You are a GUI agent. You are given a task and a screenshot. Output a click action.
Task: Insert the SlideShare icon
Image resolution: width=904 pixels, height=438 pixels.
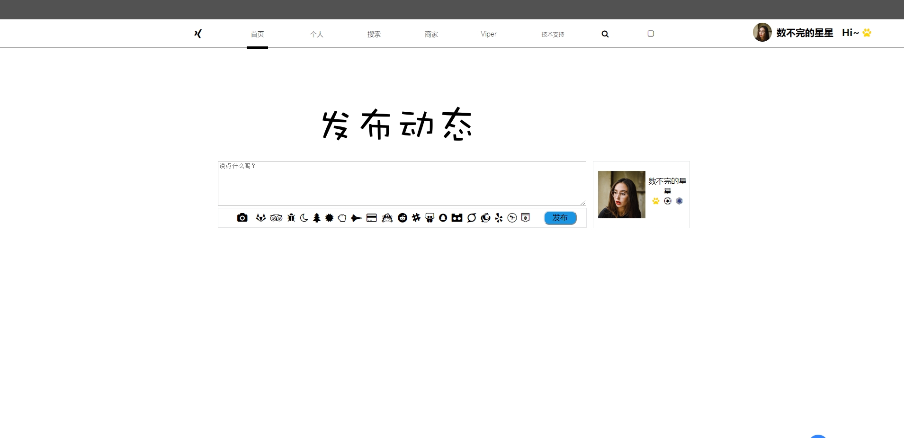click(430, 218)
